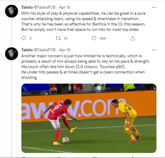
Task: View the 354 likes count
Action: click(103, 39)
